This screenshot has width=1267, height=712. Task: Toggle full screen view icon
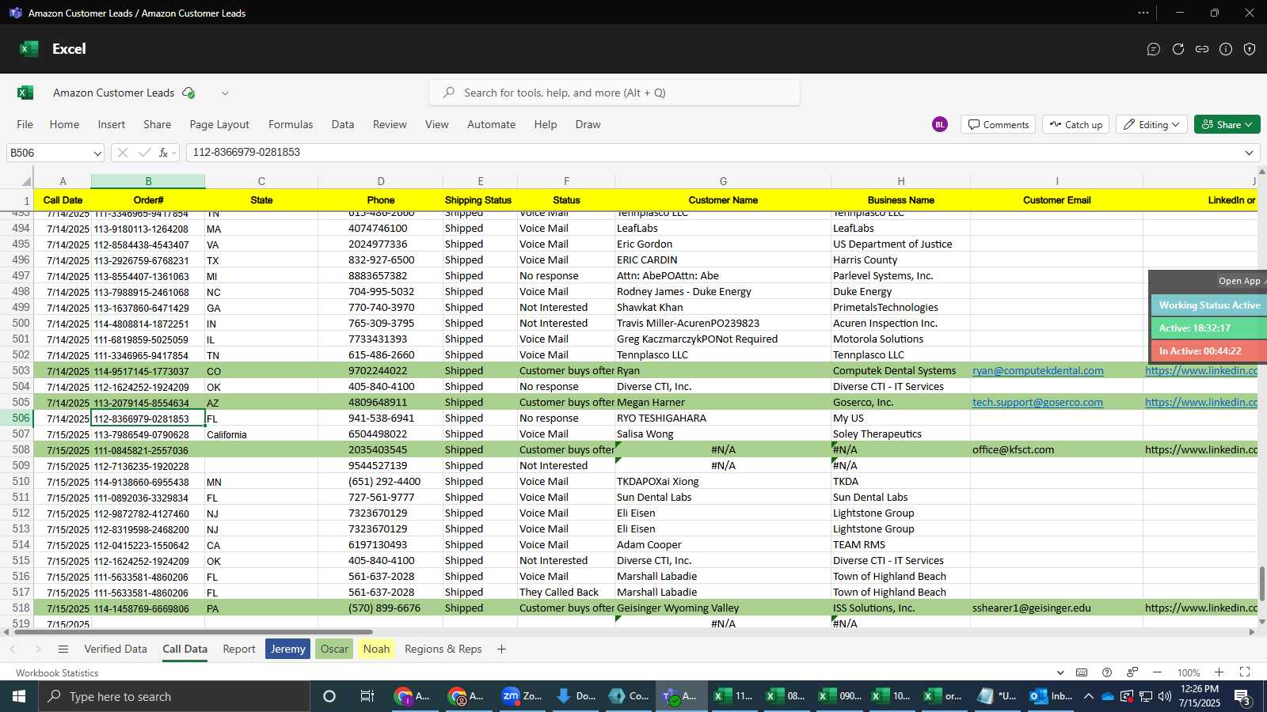pos(1245,672)
